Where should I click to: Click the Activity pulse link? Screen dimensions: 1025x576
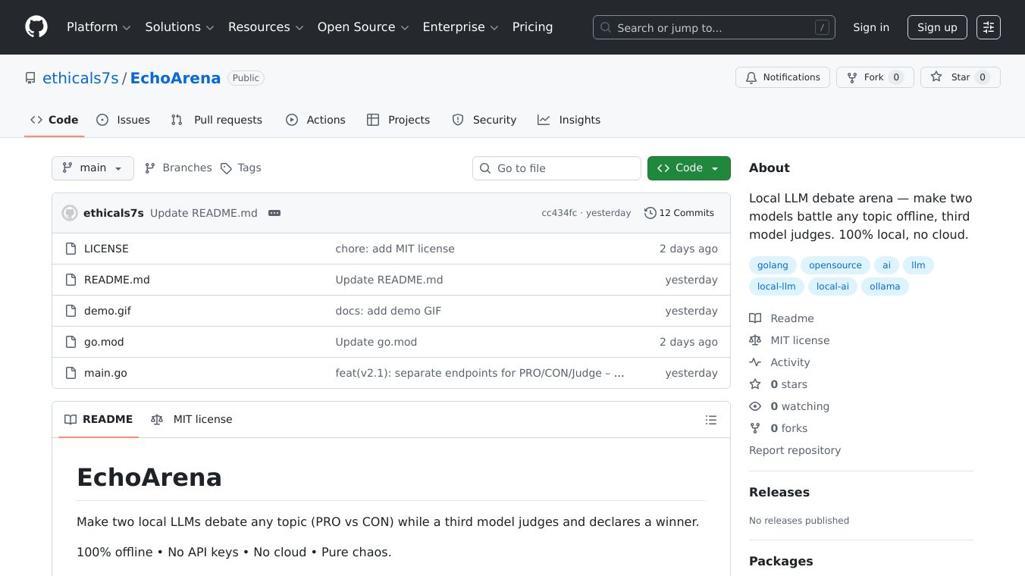789,362
